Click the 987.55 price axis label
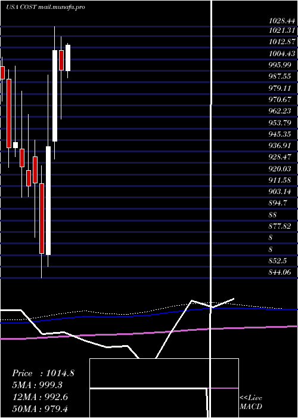 pos(280,76)
